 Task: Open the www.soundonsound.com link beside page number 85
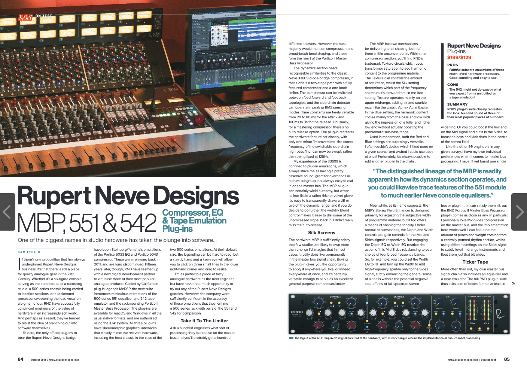coord(463,360)
